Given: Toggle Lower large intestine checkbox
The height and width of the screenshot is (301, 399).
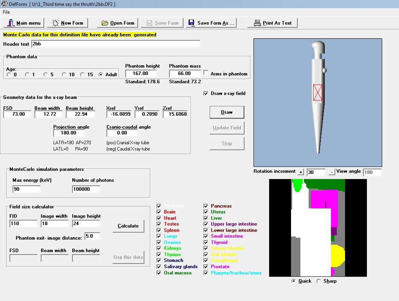Looking at the screenshot, I should 206,230.
